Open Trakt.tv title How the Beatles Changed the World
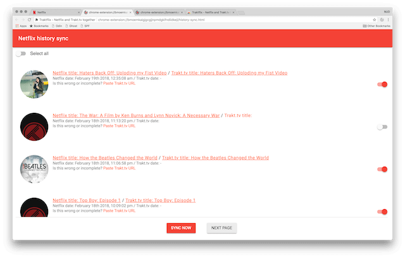Image resolution: width=405 pixels, height=258 pixels. click(215, 158)
